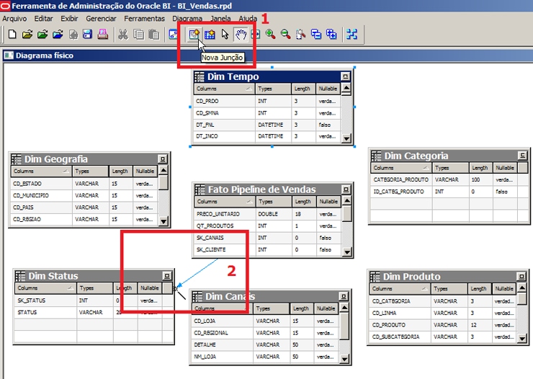Click the marquee zoom magnifier icon

tap(301, 35)
